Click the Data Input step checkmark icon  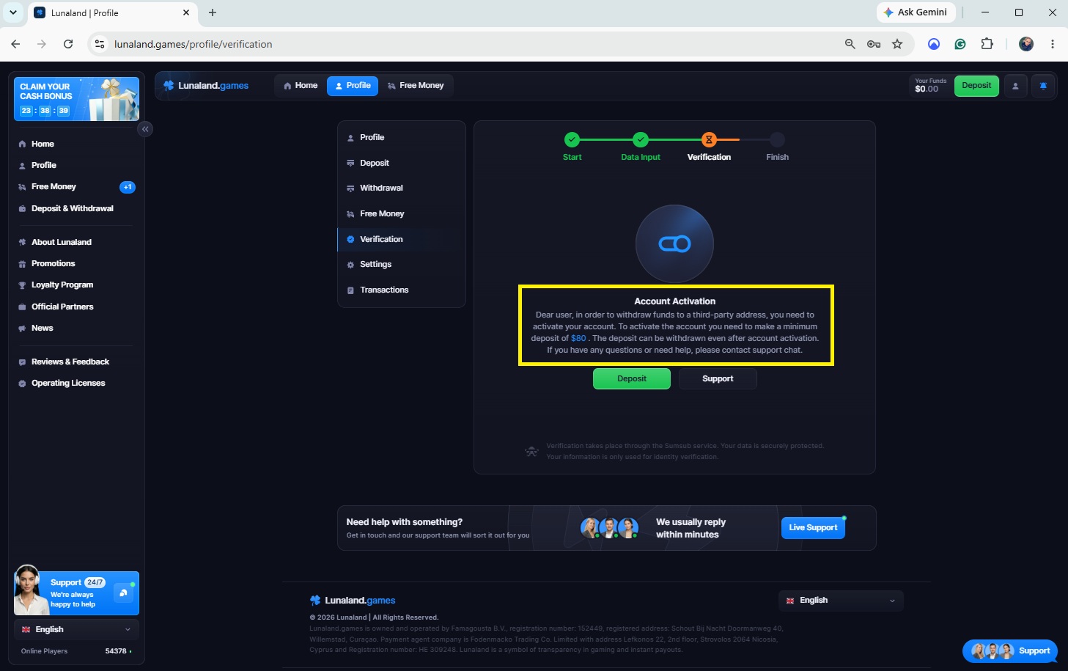(x=641, y=139)
